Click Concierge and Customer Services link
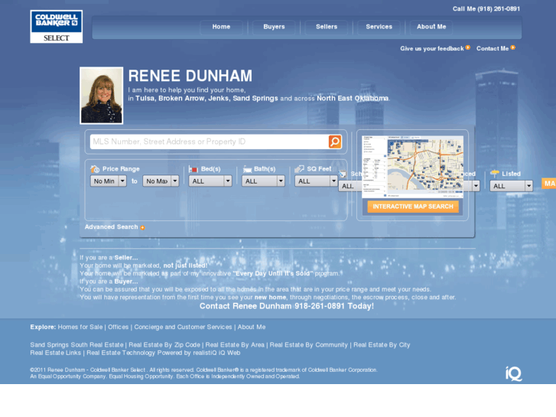The height and width of the screenshot is (417, 556). tap(183, 327)
